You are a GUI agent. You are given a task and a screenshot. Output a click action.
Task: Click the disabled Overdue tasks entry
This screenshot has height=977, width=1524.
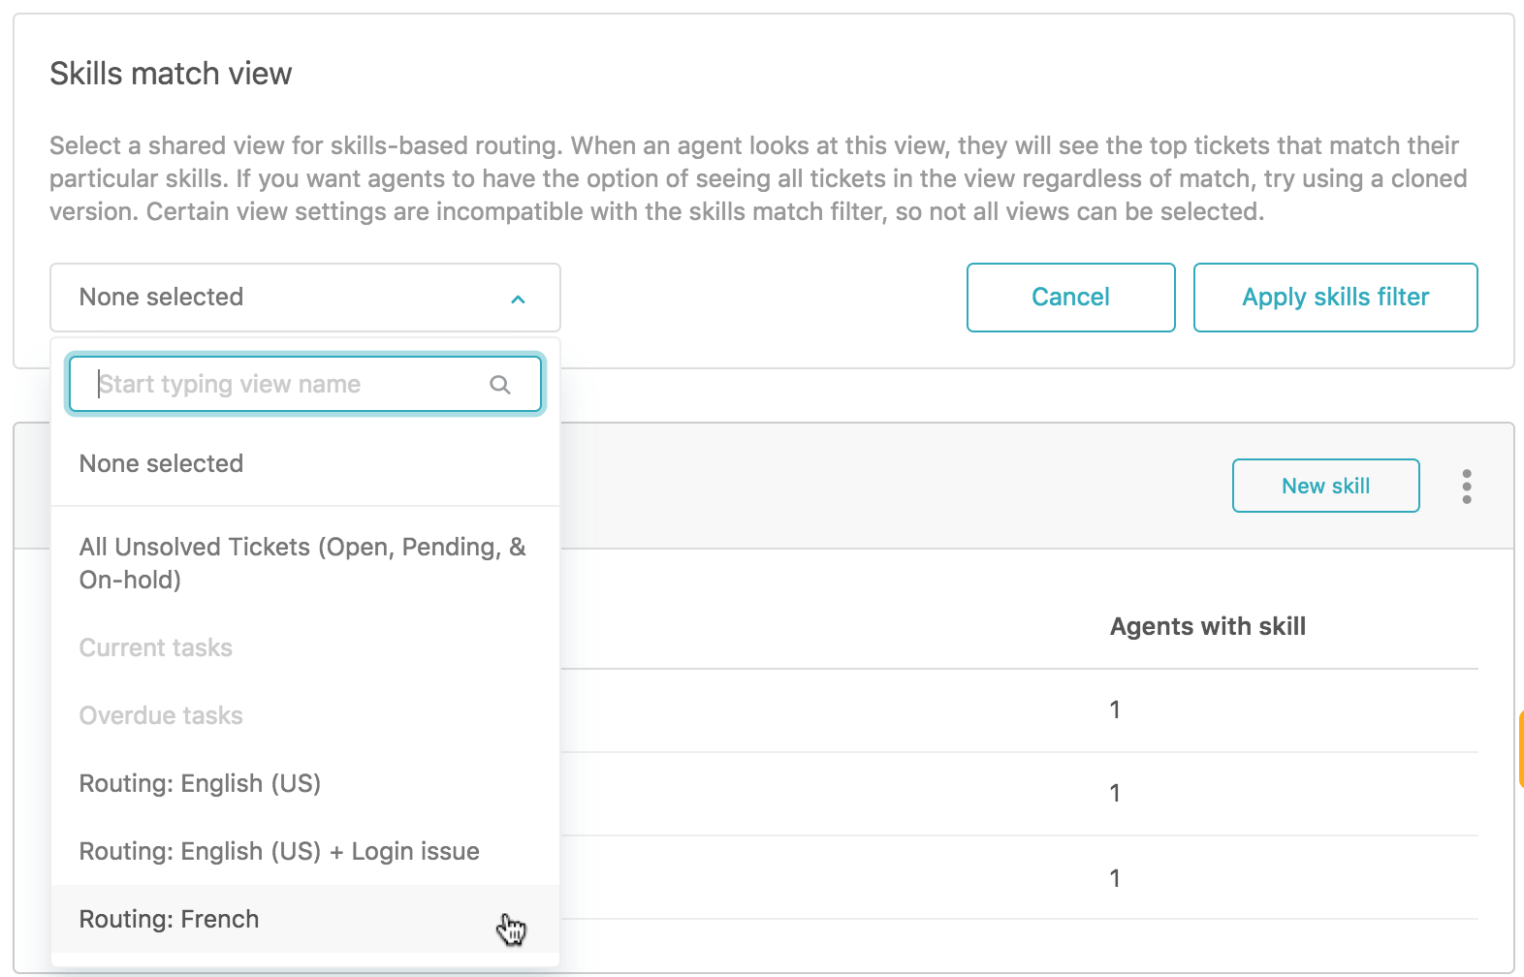tap(161, 715)
